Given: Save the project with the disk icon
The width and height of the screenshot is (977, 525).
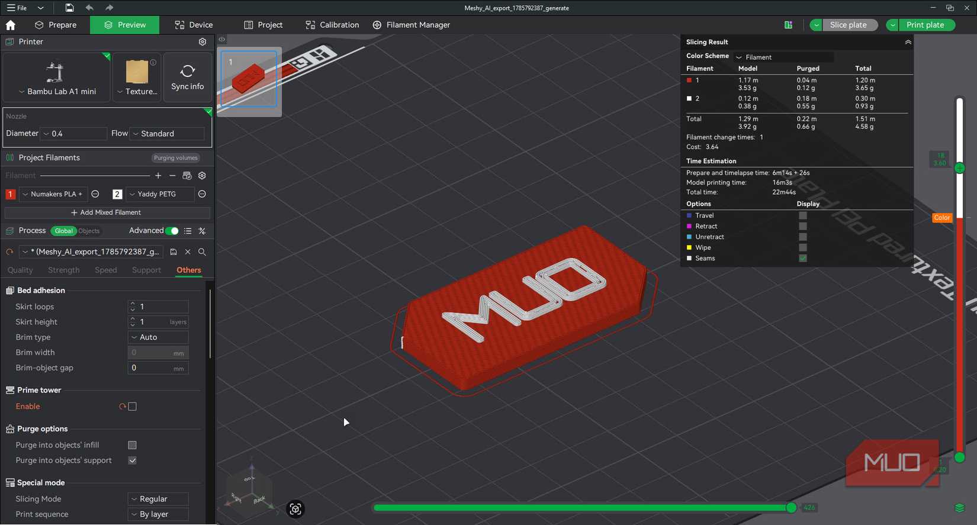Looking at the screenshot, I should [x=69, y=8].
